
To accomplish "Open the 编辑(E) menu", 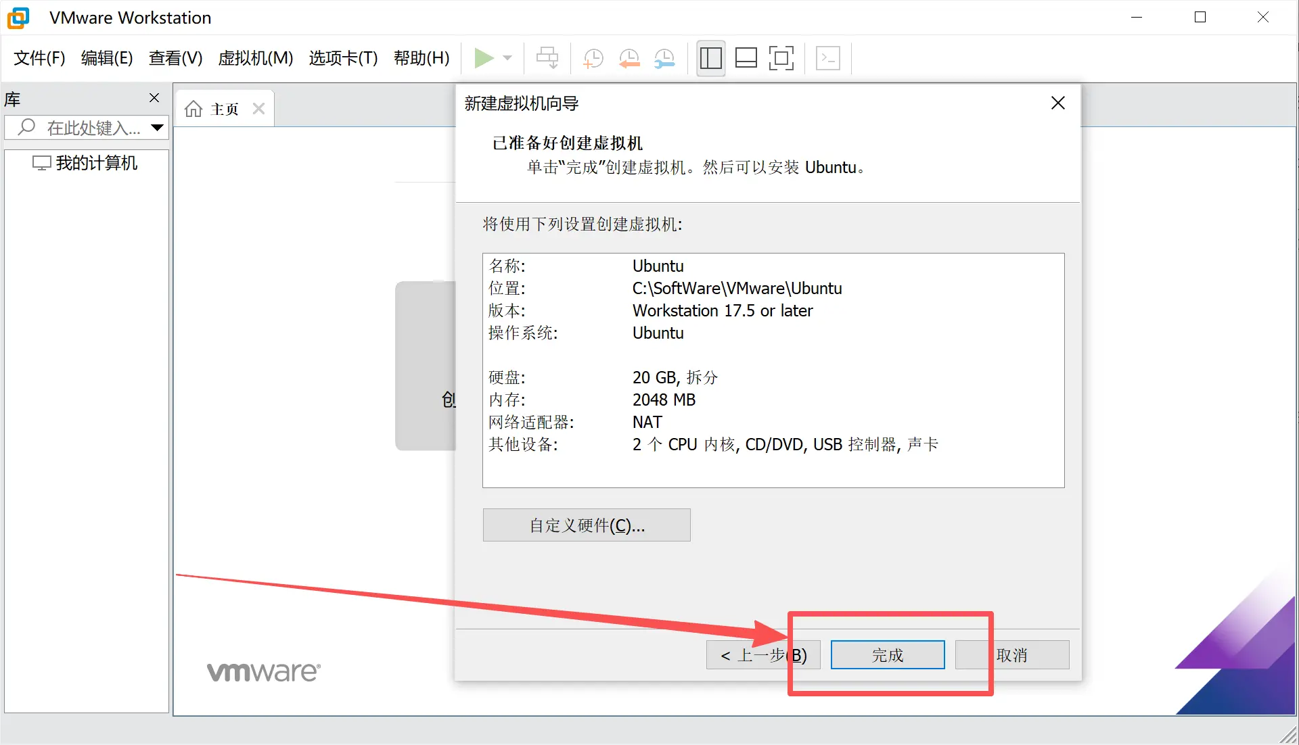I will (107, 58).
